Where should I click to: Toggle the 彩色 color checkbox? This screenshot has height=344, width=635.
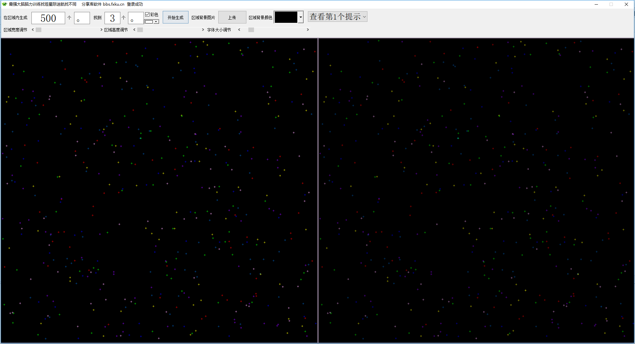click(148, 15)
